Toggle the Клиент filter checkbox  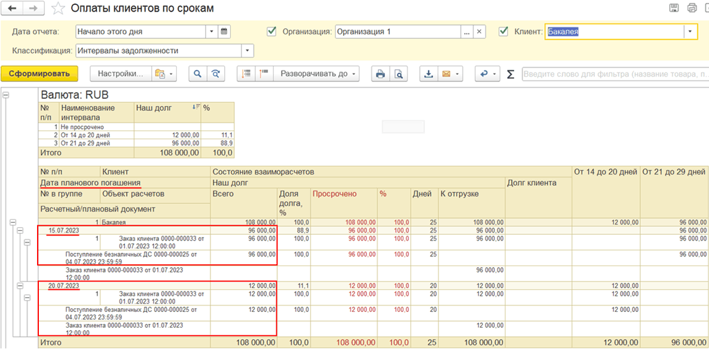tap(503, 32)
